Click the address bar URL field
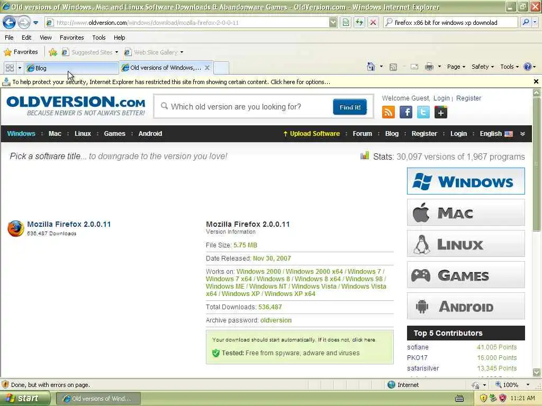Viewport: 542px width, 406px height. click(187, 23)
